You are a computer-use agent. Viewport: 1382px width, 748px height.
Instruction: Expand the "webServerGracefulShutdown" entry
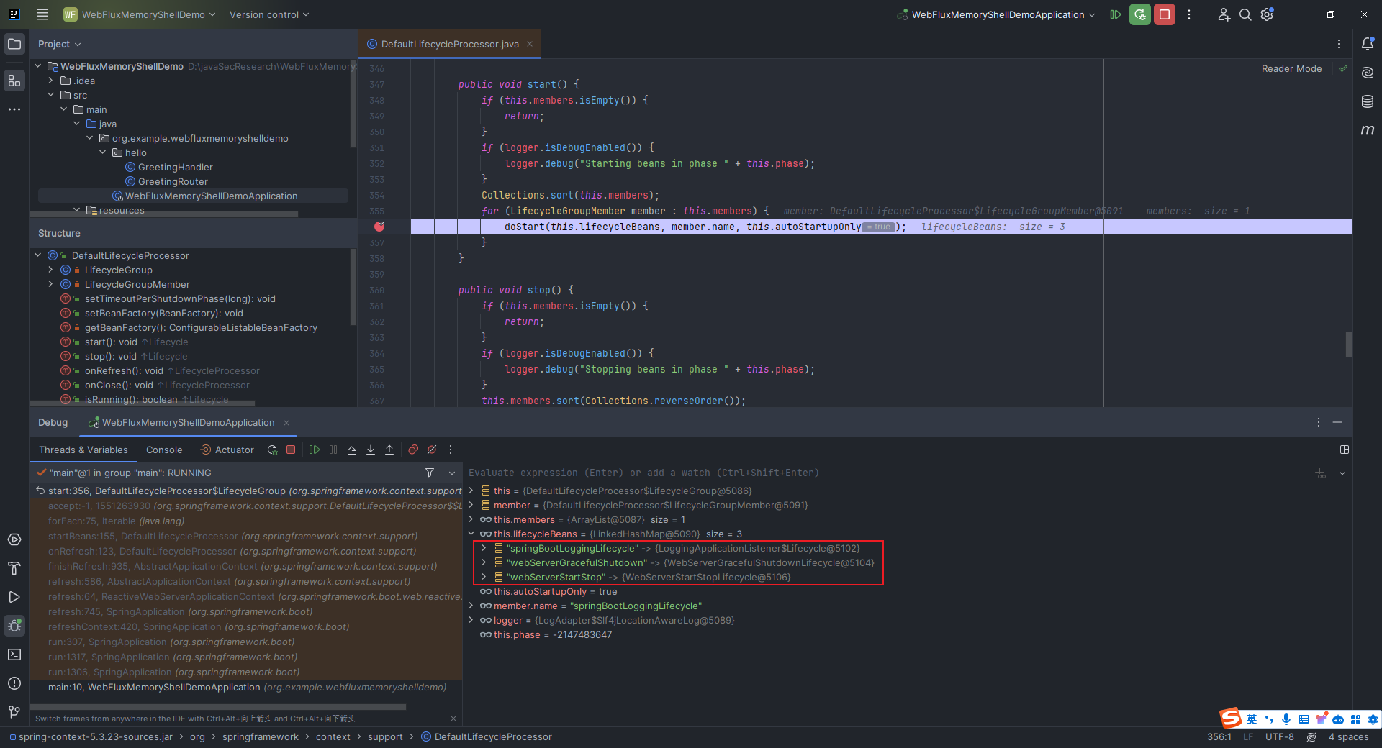click(484, 562)
